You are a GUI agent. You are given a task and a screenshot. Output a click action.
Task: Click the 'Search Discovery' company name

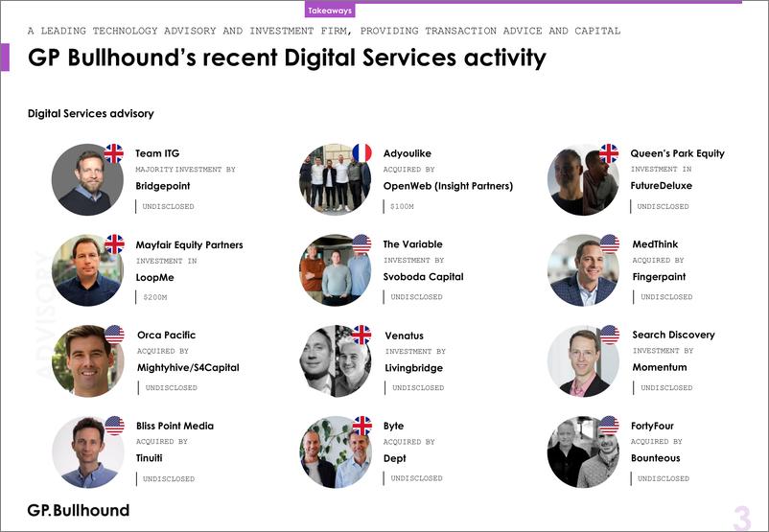(x=673, y=335)
